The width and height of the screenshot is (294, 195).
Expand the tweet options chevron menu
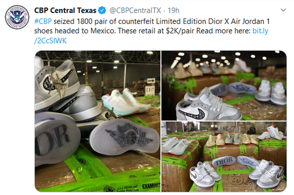pos(283,10)
